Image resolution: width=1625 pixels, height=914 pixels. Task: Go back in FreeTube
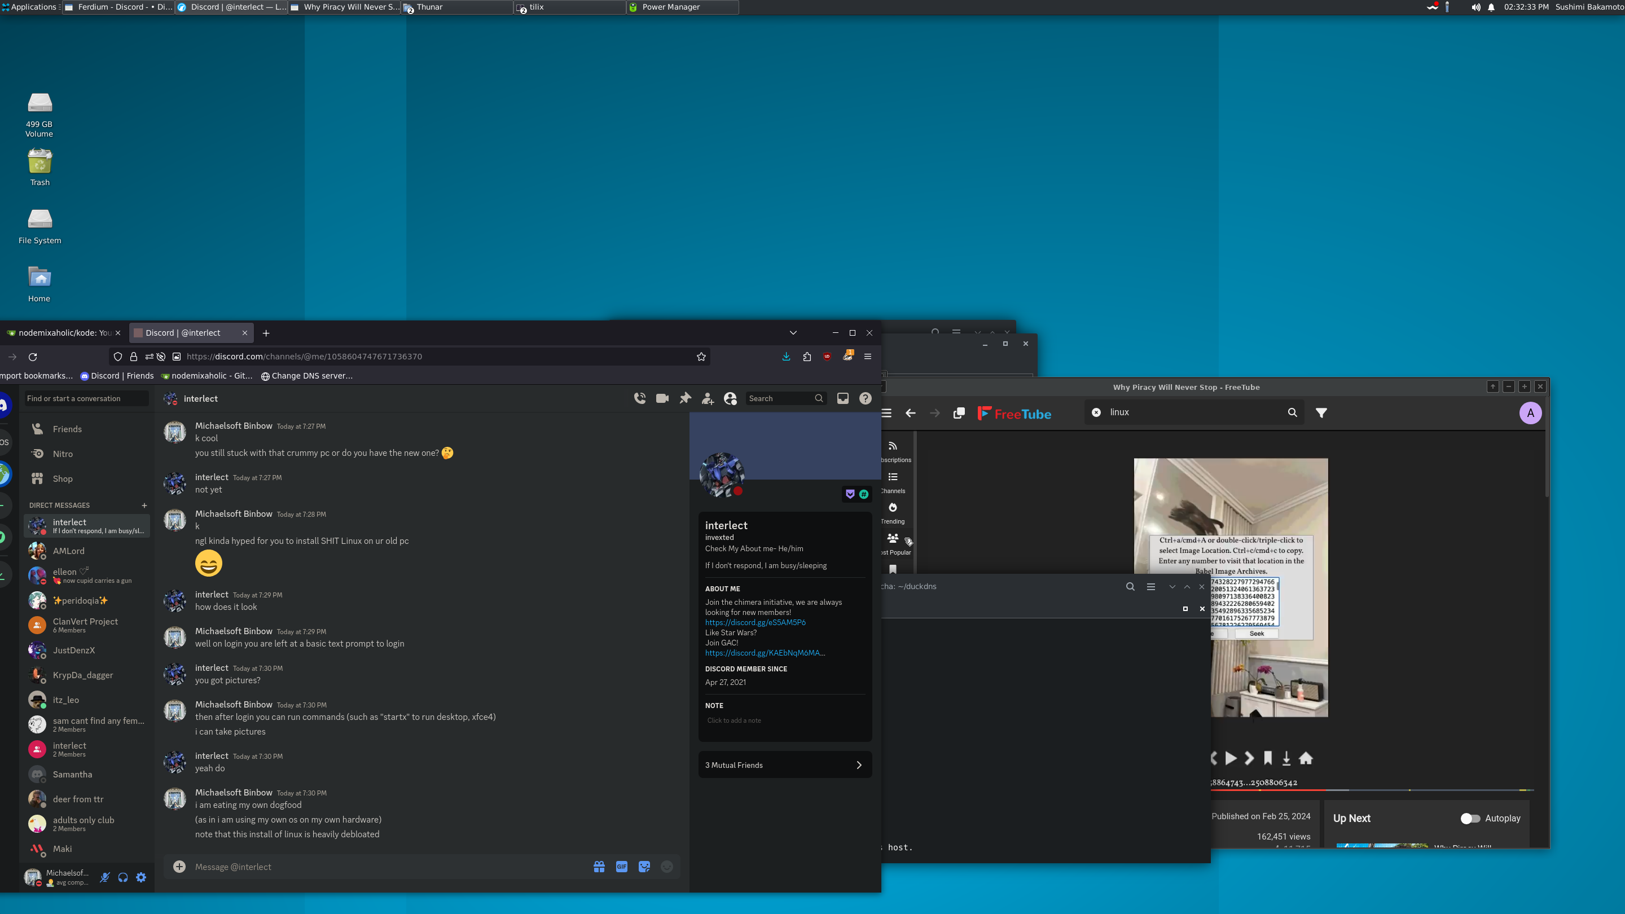910,413
